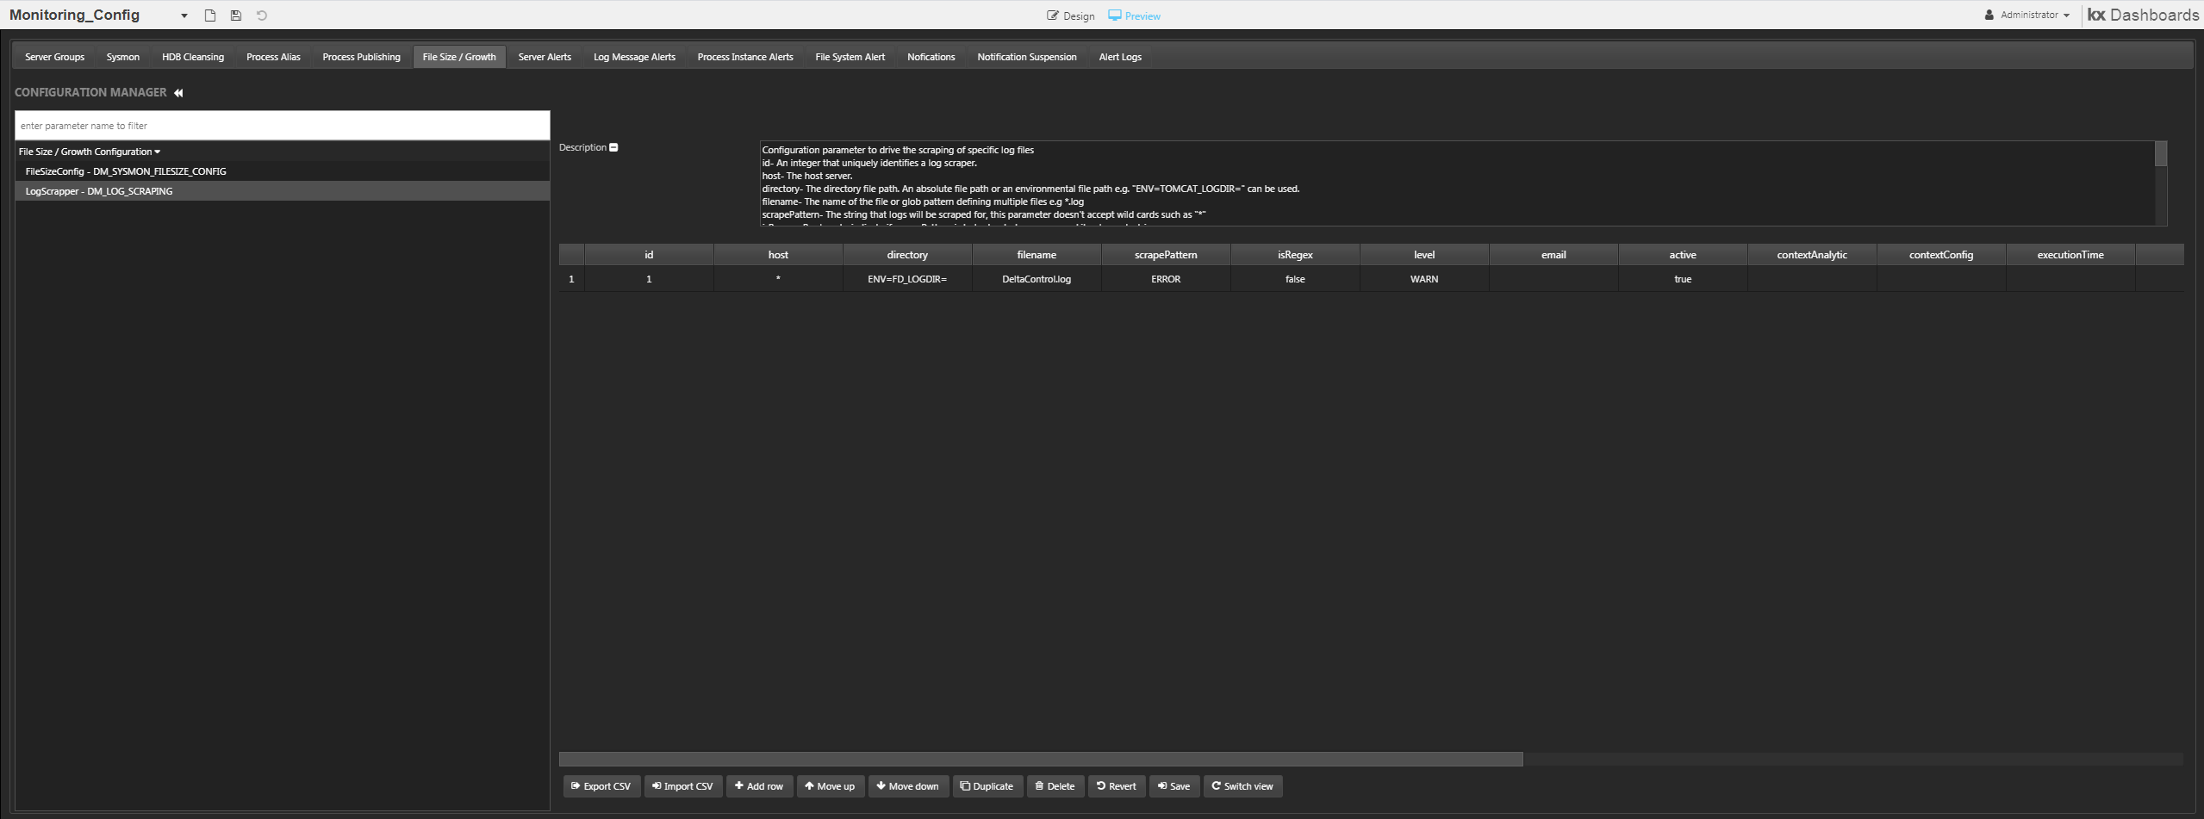Click the Move up button
2204x819 pixels.
pyautogui.click(x=831, y=786)
